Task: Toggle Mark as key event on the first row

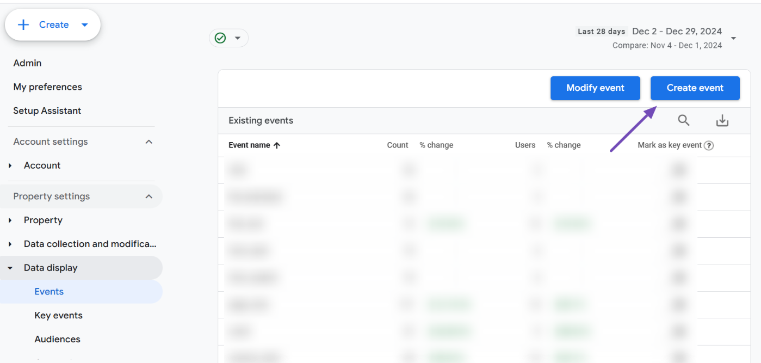Action: (x=678, y=170)
